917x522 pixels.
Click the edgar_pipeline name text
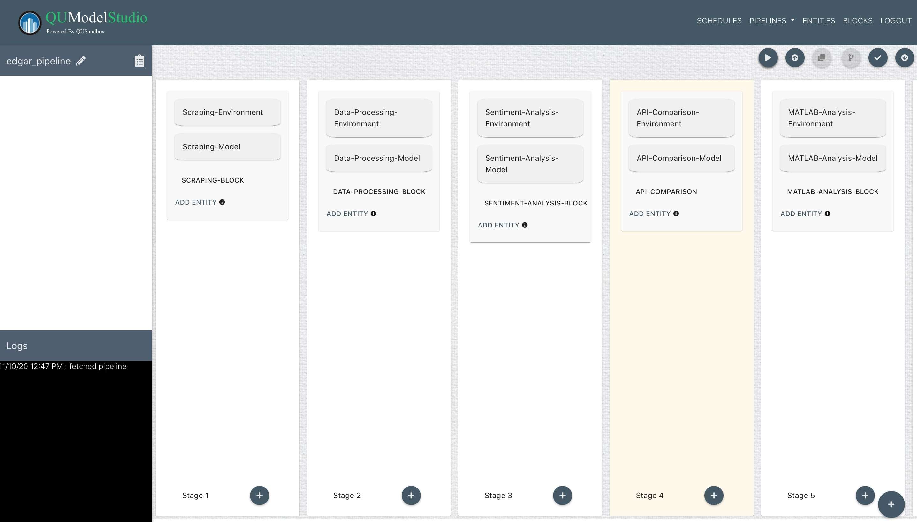point(38,61)
